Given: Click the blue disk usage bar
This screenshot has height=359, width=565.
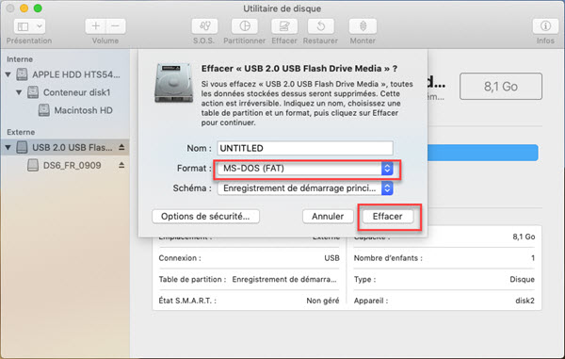Looking at the screenshot, I should click(483, 153).
